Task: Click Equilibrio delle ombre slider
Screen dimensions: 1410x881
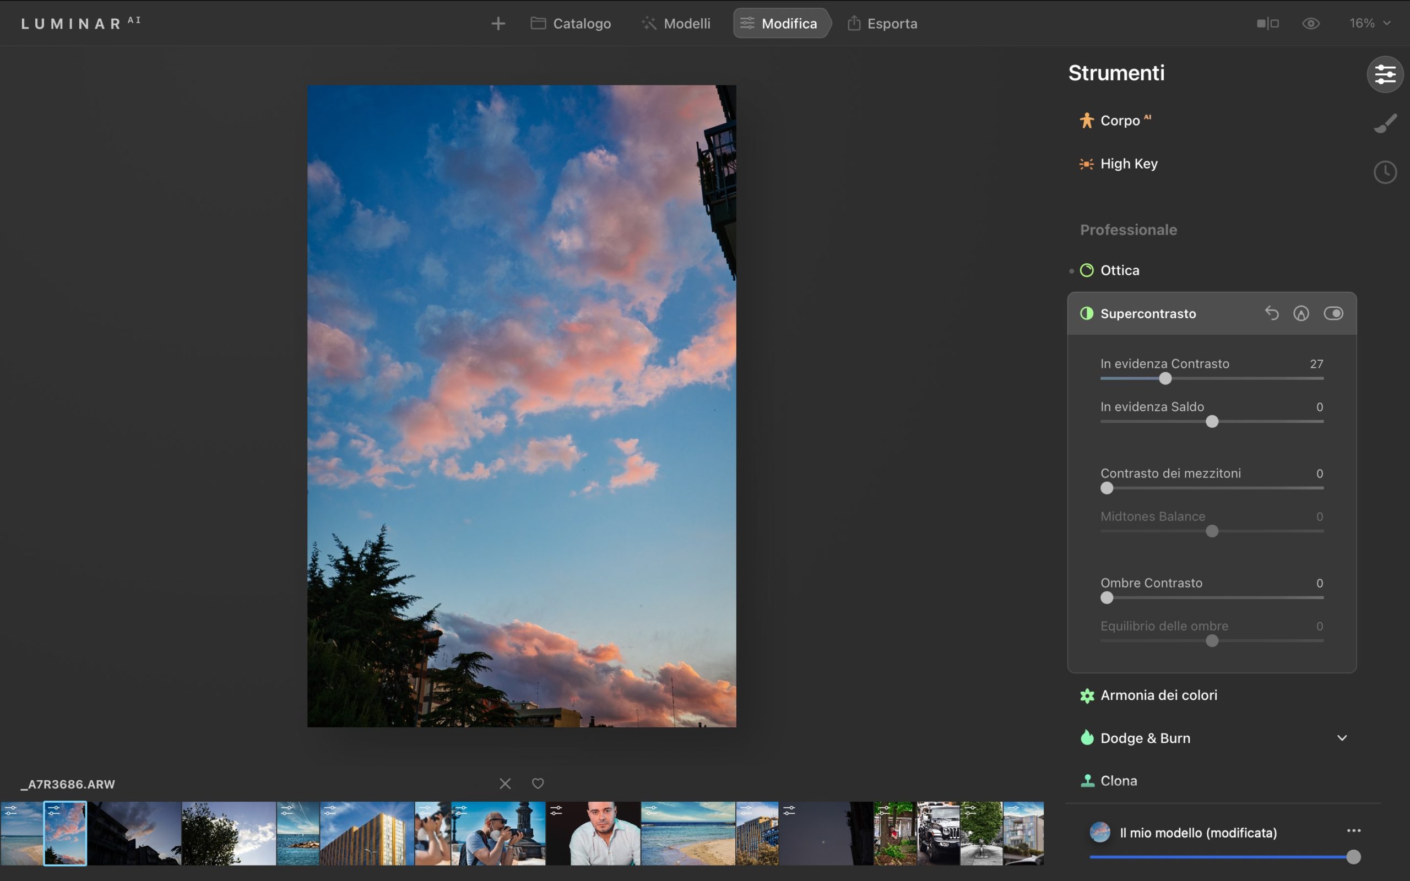Action: pos(1212,641)
